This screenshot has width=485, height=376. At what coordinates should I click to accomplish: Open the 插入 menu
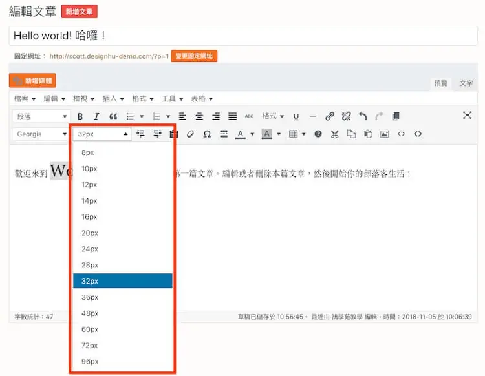(113, 99)
